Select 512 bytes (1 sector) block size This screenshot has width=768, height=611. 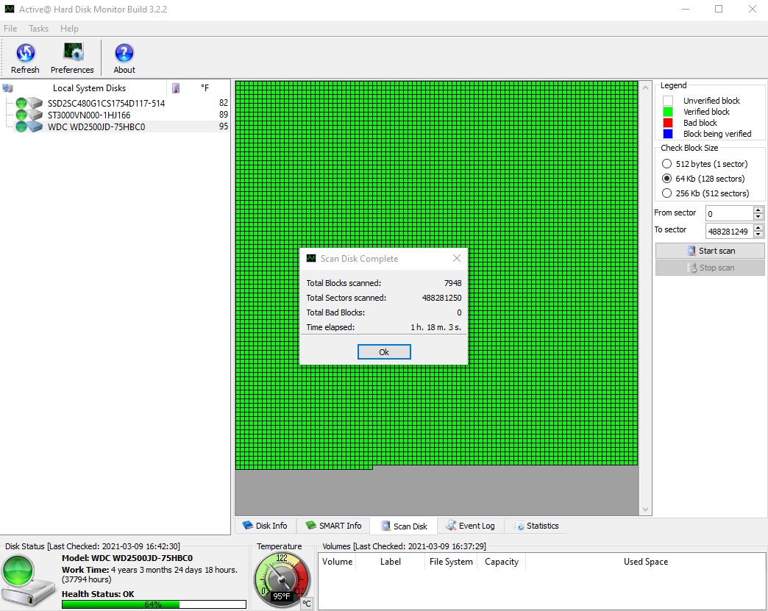667,164
